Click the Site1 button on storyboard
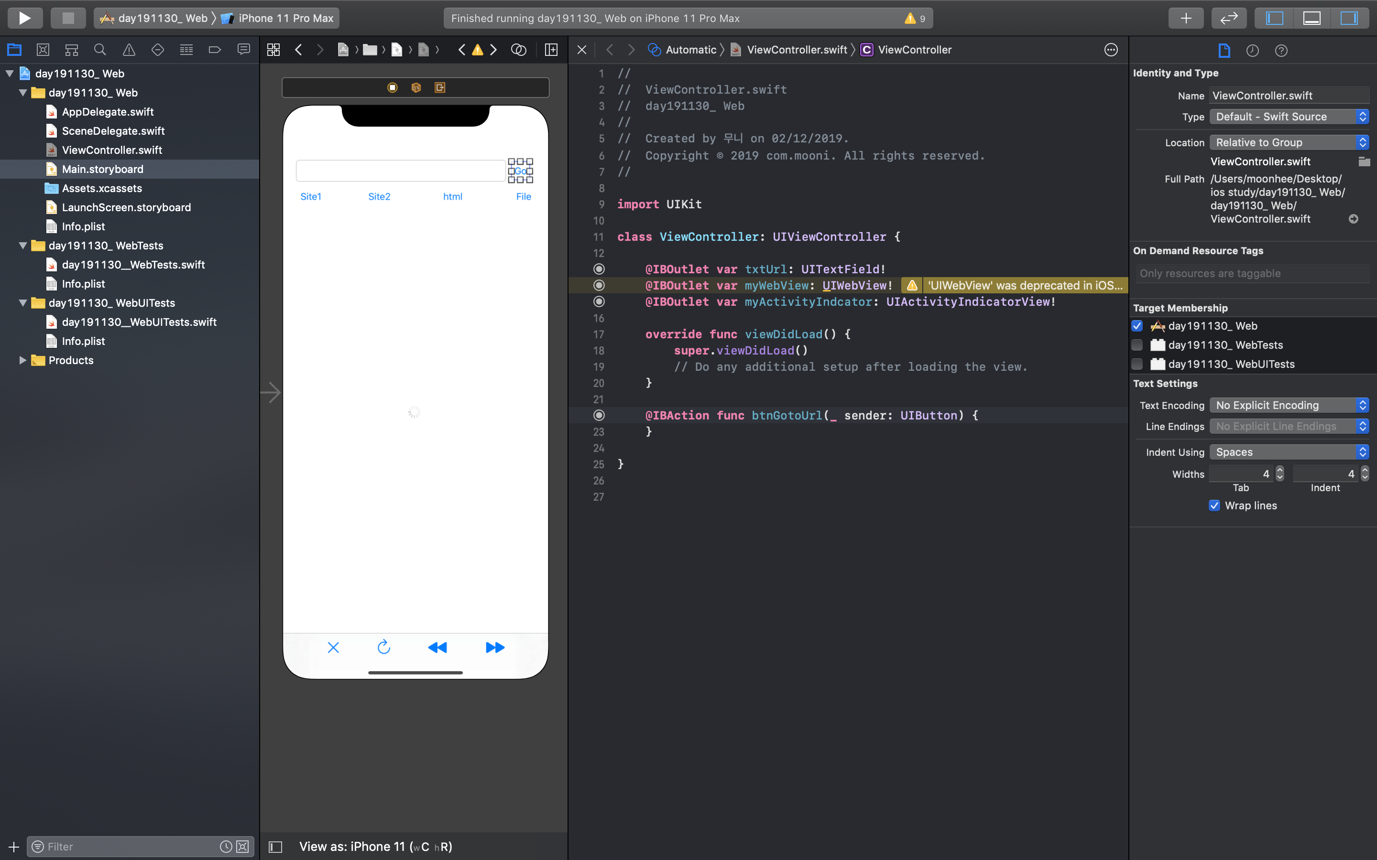 pyautogui.click(x=311, y=196)
